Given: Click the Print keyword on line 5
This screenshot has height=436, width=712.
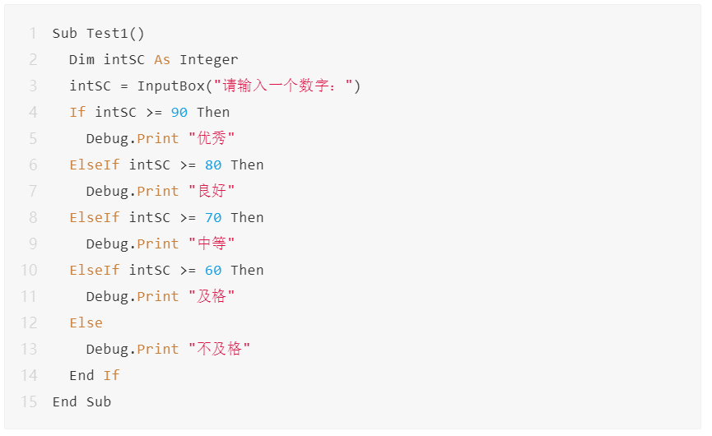Looking at the screenshot, I should point(158,138).
